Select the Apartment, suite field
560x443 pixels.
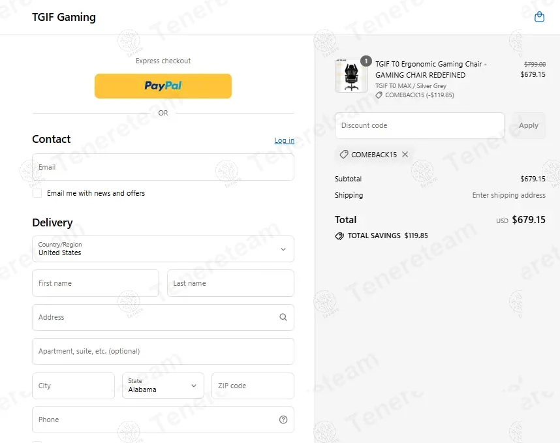163,351
